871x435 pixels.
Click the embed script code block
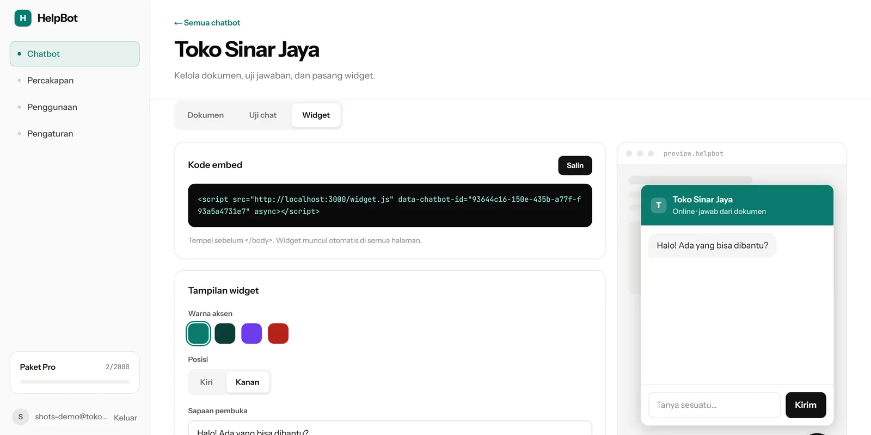390,206
